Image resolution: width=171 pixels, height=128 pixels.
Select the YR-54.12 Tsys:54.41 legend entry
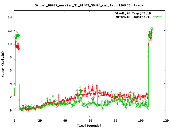[133, 17]
